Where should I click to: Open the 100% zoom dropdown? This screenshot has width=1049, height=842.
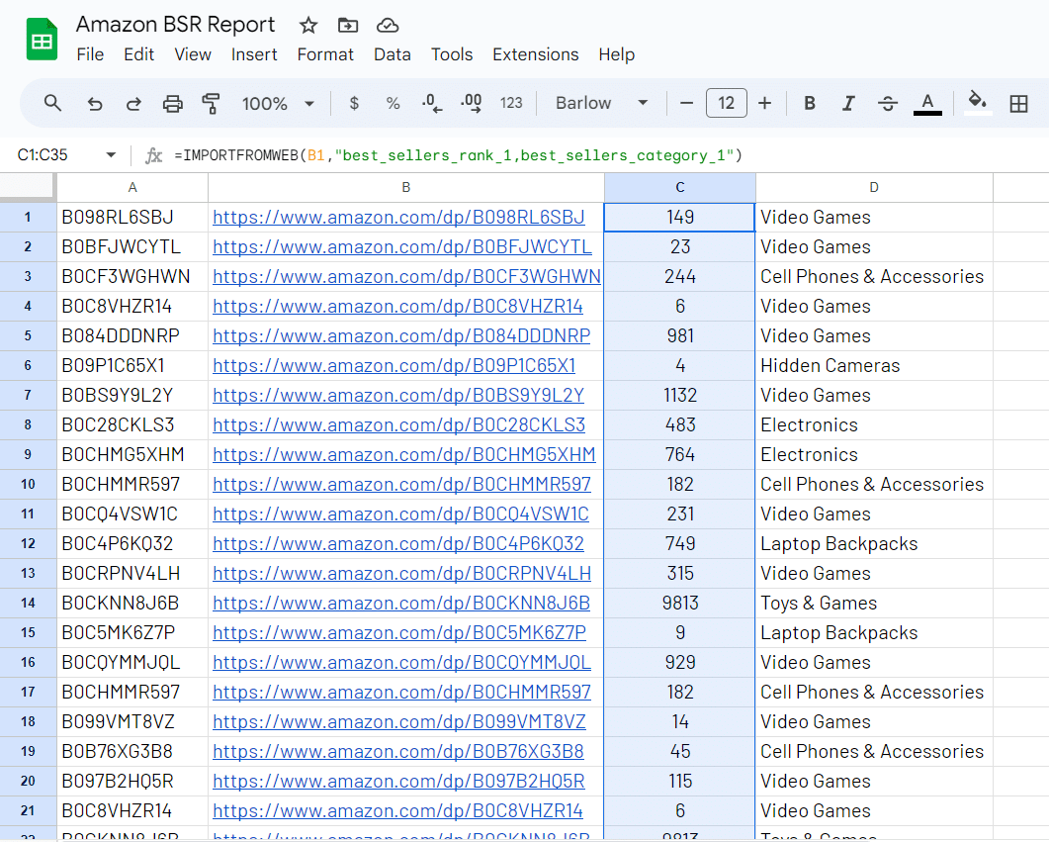pyautogui.click(x=278, y=103)
